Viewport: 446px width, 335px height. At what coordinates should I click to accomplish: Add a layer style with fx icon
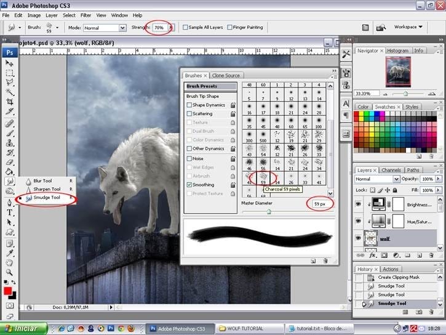click(x=372, y=256)
